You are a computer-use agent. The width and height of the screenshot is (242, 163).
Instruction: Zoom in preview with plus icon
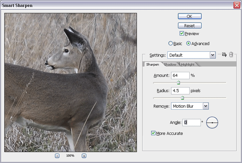84,156
